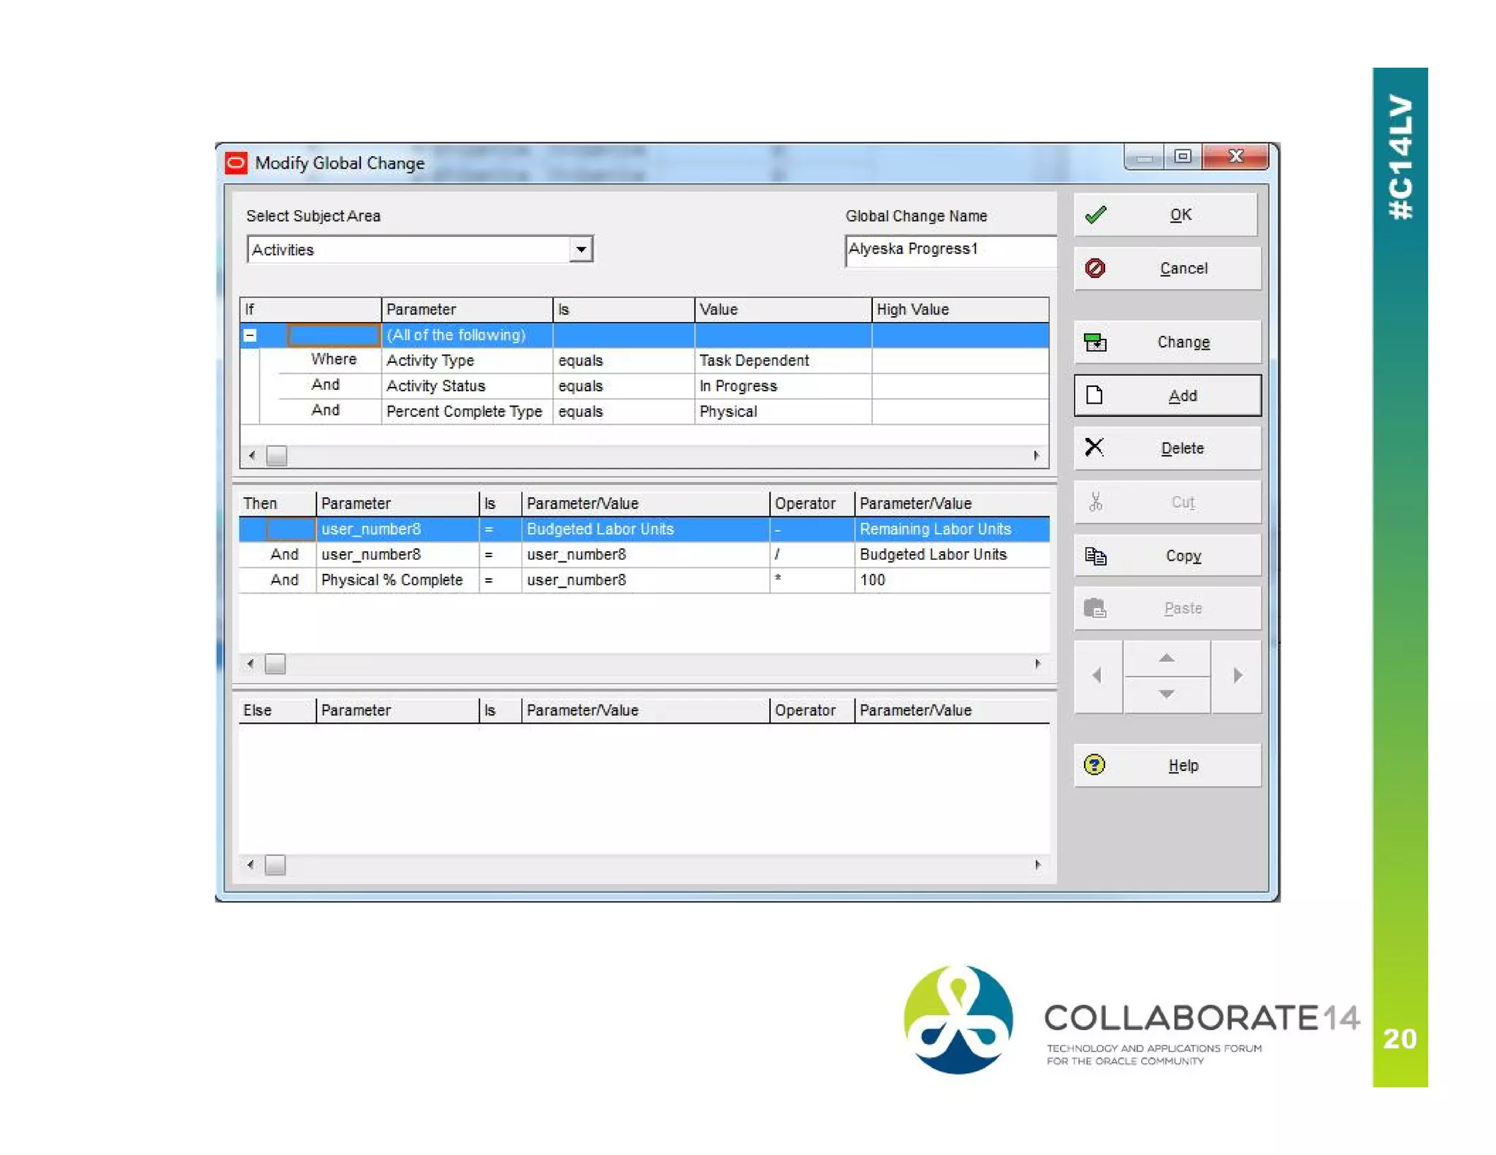1496x1155 pixels.
Task: Collapse the All of the following group
Action: (250, 335)
